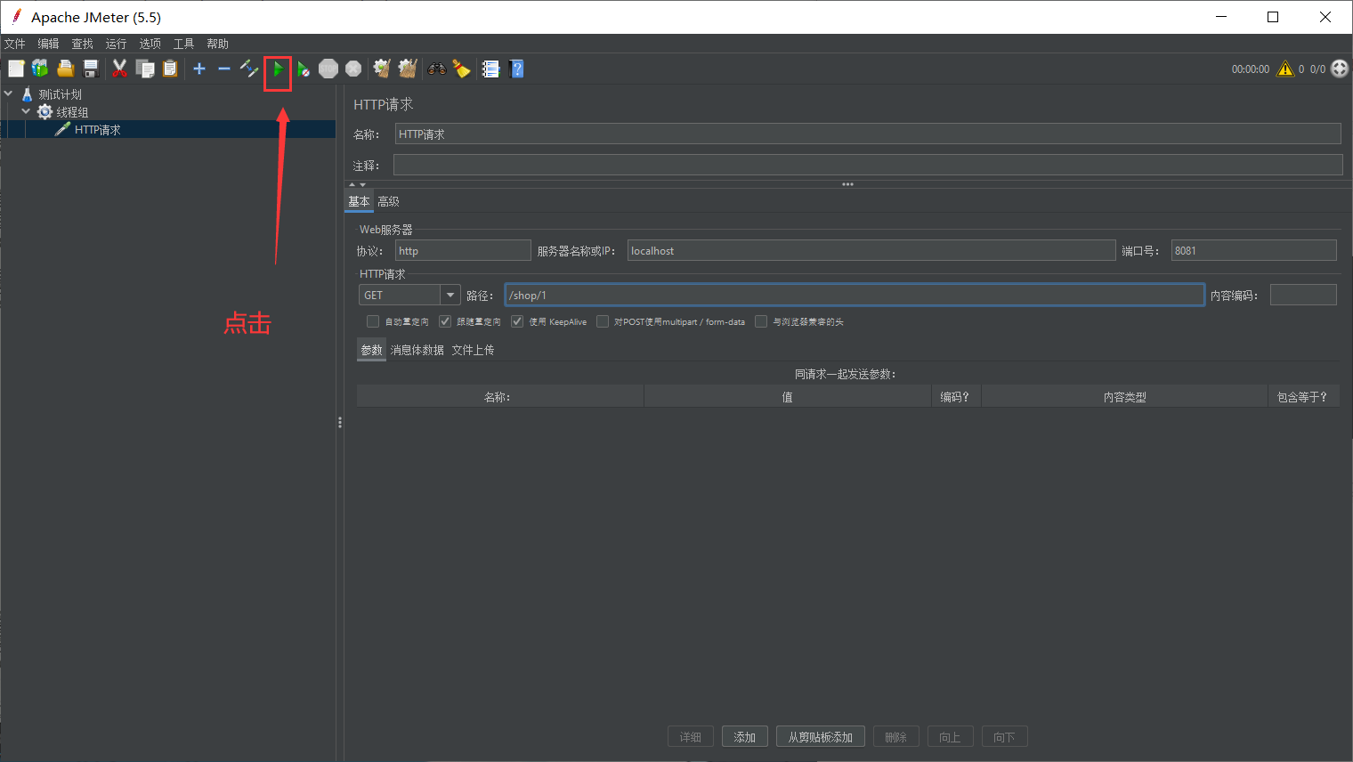Viewport: 1353px width, 762px height.
Task: Click the 详细 button
Action: [x=691, y=737]
